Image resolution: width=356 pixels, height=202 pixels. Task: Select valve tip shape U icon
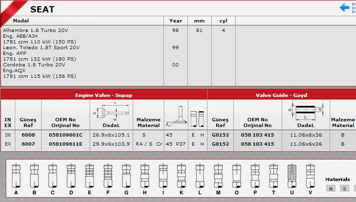point(292,176)
